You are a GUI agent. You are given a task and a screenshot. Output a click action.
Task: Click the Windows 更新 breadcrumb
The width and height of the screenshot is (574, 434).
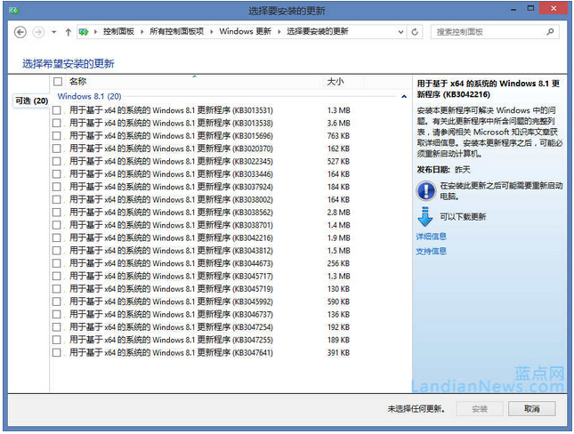point(246,32)
